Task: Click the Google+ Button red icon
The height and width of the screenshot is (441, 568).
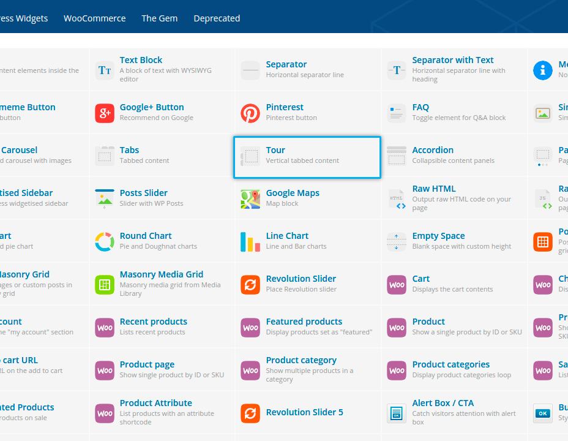Action: [105, 113]
